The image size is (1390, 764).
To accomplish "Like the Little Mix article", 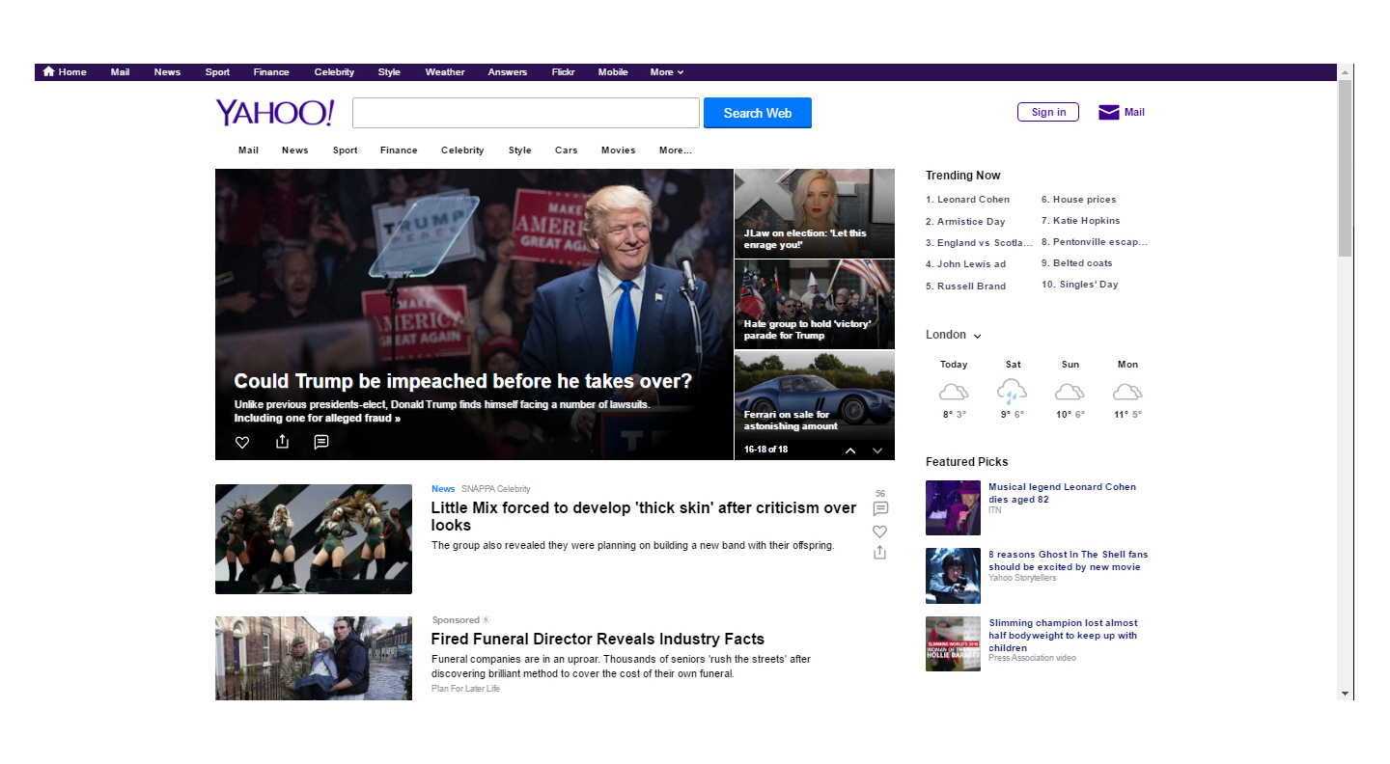I will [879, 532].
